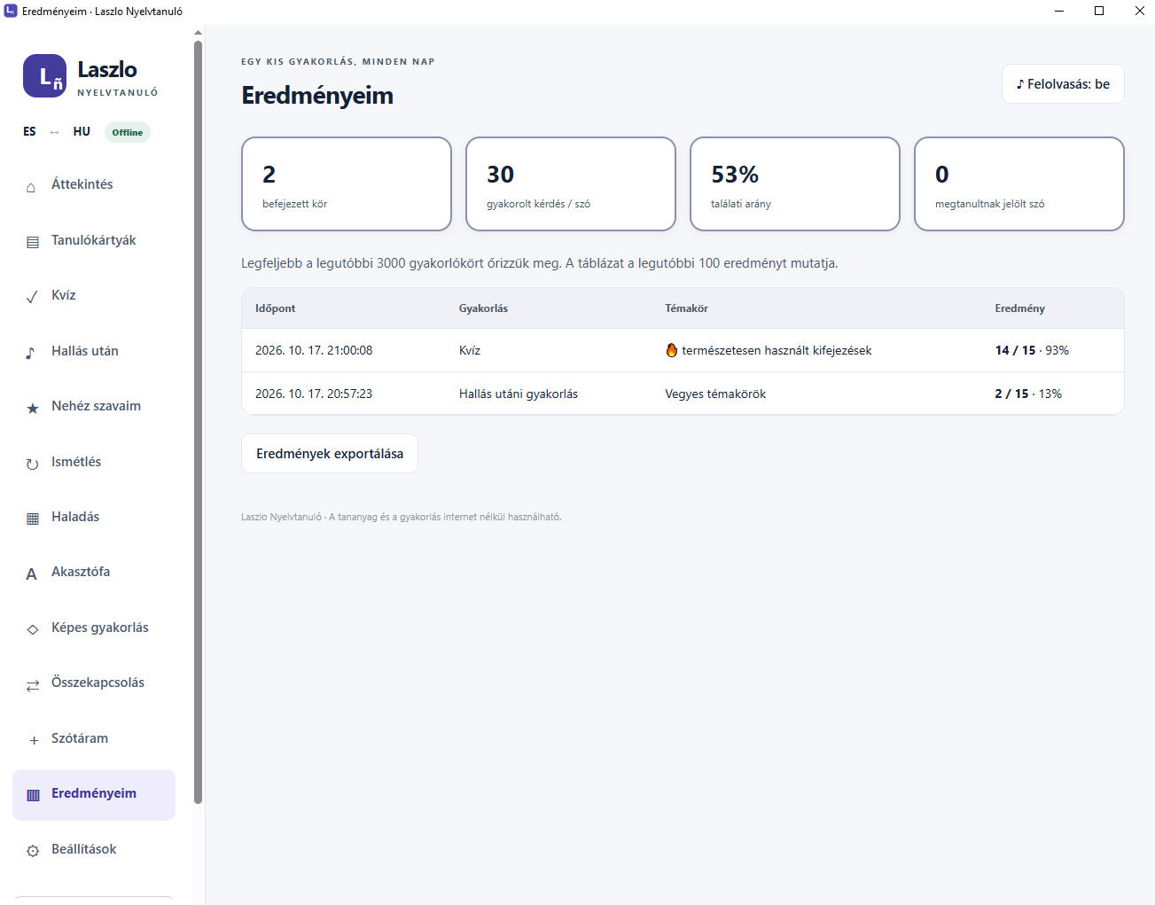This screenshot has height=905, width=1155.
Task: Click the '14 / 15 · 93%' result
Action: click(1032, 350)
